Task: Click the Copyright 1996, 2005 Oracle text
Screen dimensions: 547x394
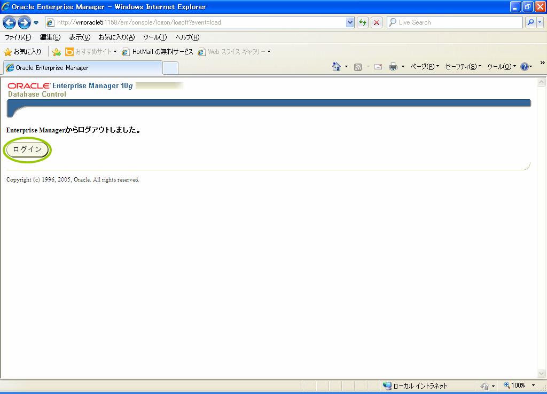Action: [73, 179]
